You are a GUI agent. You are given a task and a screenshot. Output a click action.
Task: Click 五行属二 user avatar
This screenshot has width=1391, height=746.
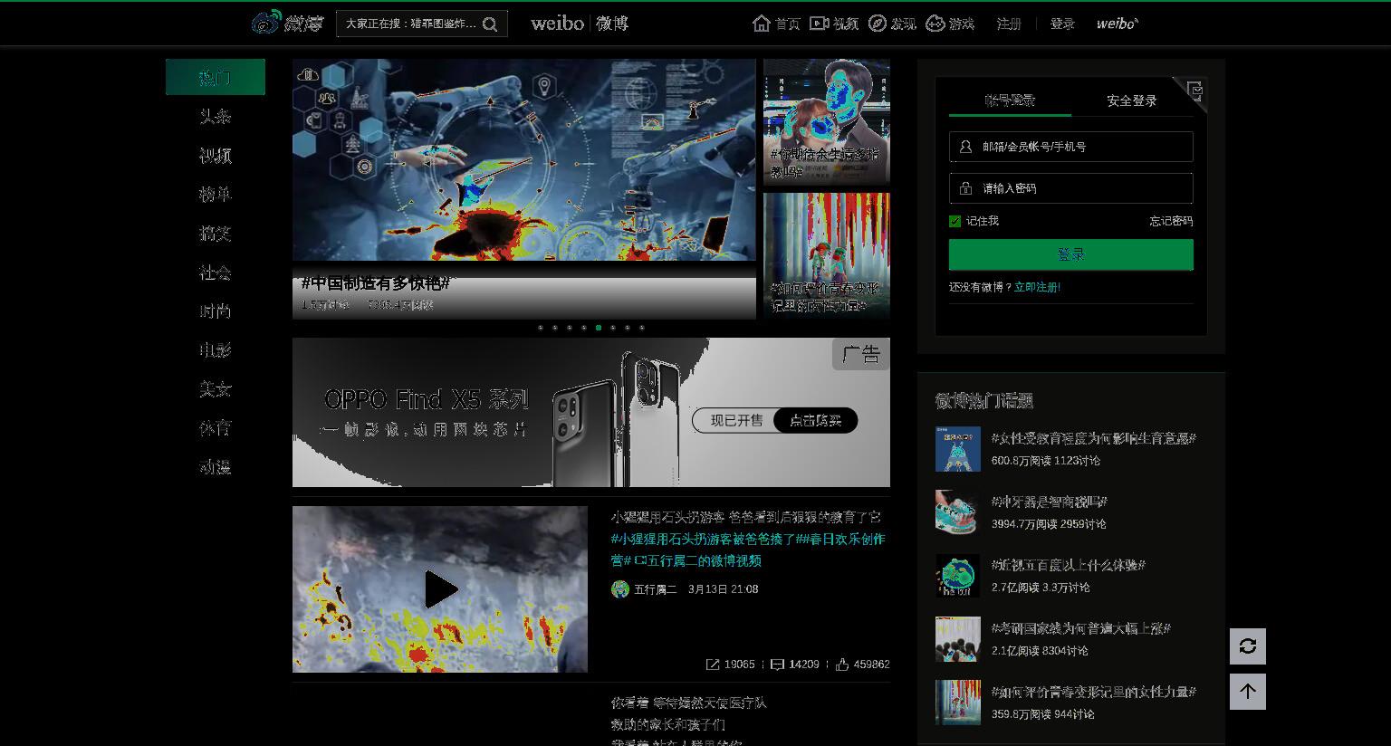pyautogui.click(x=620, y=589)
